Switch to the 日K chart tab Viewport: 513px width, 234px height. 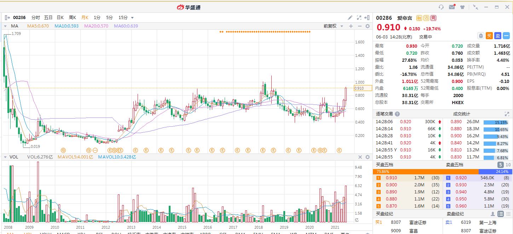click(x=60, y=18)
